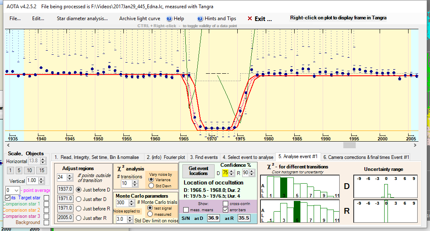This screenshot has height=231, width=430.
Task: Click the light curve frame marker 1970
Action: 212,138
